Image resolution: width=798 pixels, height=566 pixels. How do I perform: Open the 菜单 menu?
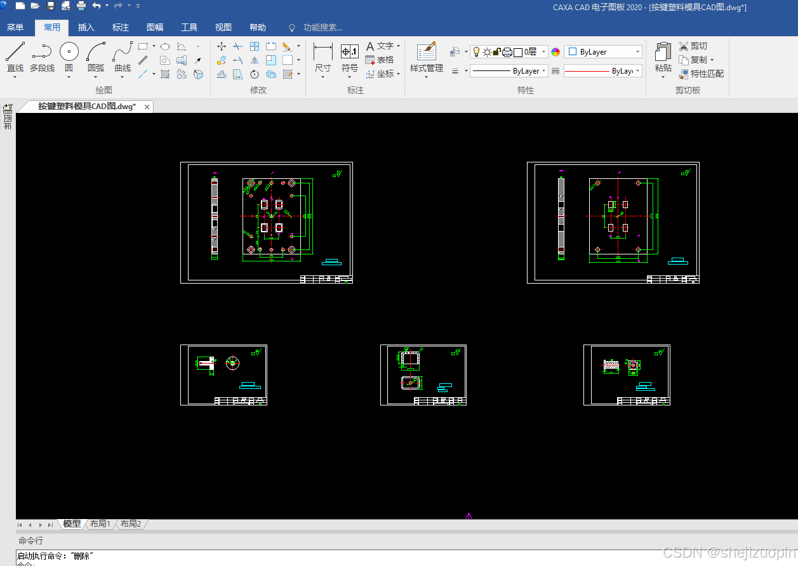pos(15,27)
